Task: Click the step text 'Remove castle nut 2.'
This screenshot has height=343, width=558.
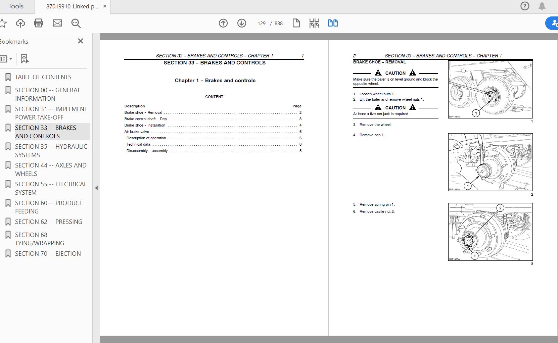Action: [x=377, y=211]
